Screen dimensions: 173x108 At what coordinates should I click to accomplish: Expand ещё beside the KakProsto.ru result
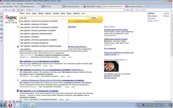point(68,76)
